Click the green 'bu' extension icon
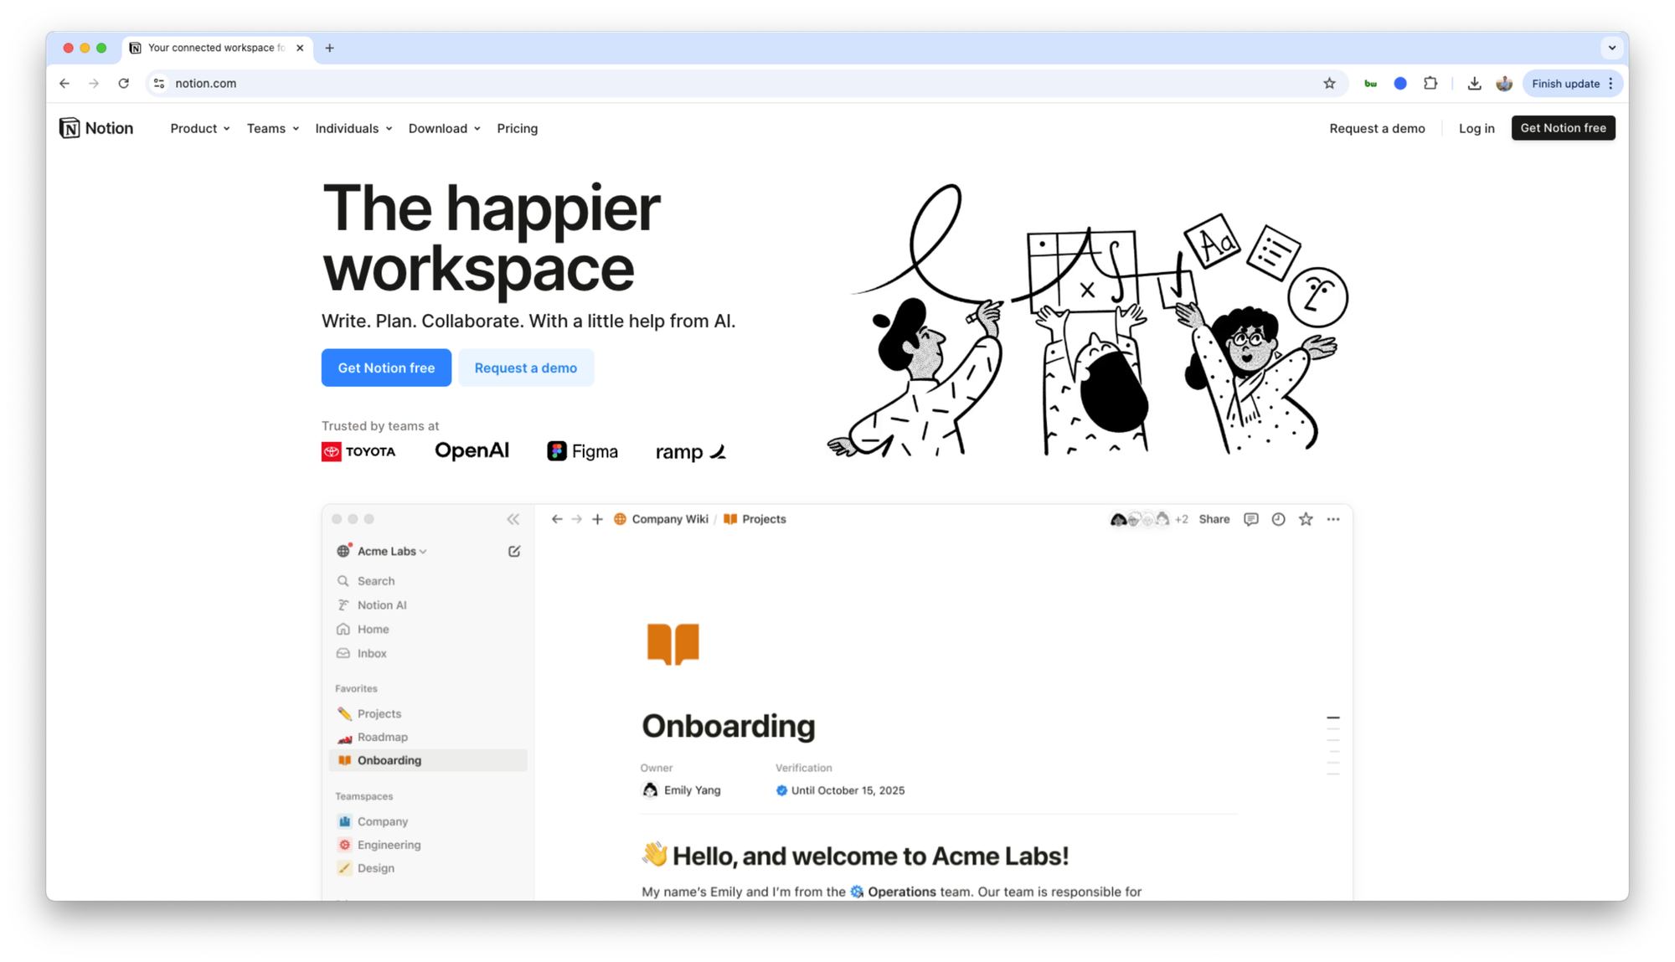The width and height of the screenshot is (1675, 962). pyautogui.click(x=1370, y=84)
